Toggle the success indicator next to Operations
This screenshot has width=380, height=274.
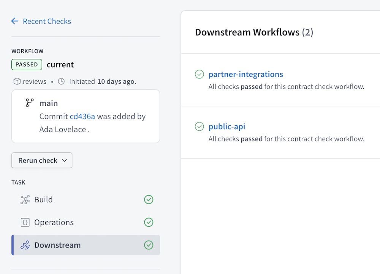pyautogui.click(x=149, y=222)
